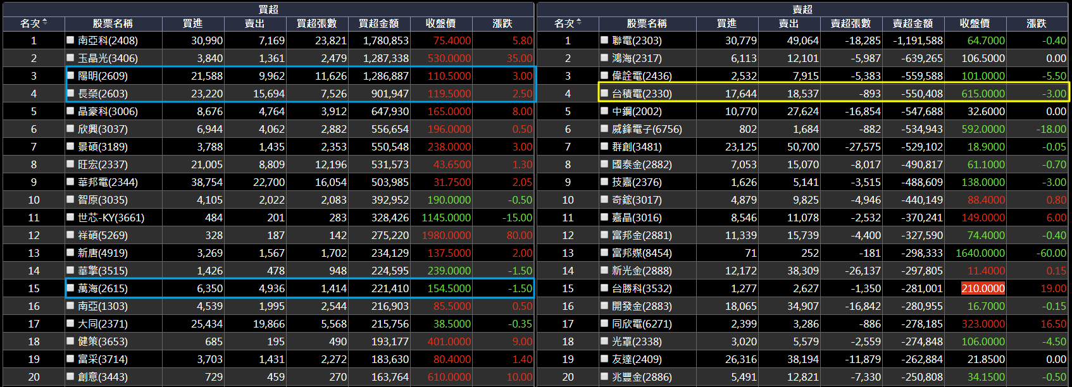Screen dimensions: 1072x387
Task: Sort 買超 table by 賣出 column
Action: pyautogui.click(x=255, y=23)
